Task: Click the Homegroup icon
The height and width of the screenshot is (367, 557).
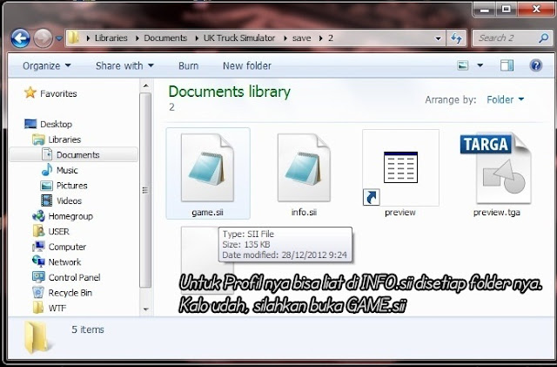Action: (x=38, y=216)
